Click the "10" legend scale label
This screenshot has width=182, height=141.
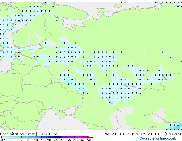click(x=36, y=140)
